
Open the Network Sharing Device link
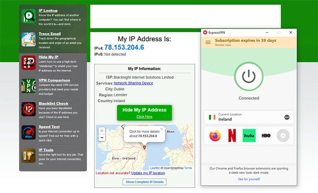[x=134, y=83]
